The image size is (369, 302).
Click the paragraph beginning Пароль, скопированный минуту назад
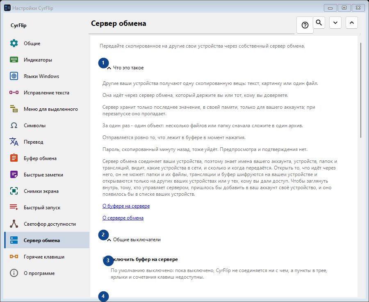[x=205, y=150]
